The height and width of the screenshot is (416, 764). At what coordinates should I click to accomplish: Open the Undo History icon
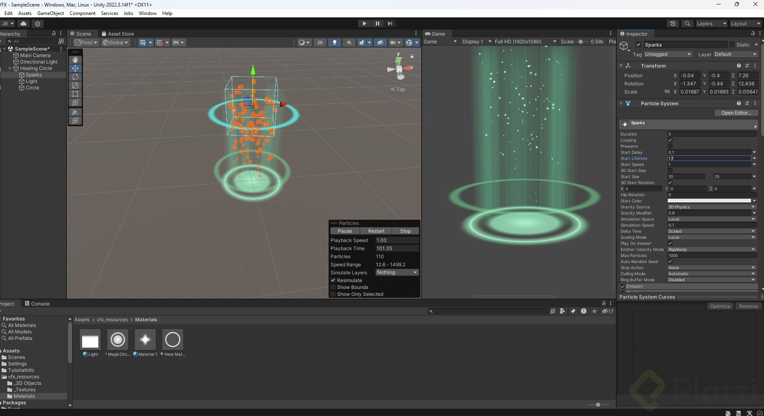(x=673, y=23)
